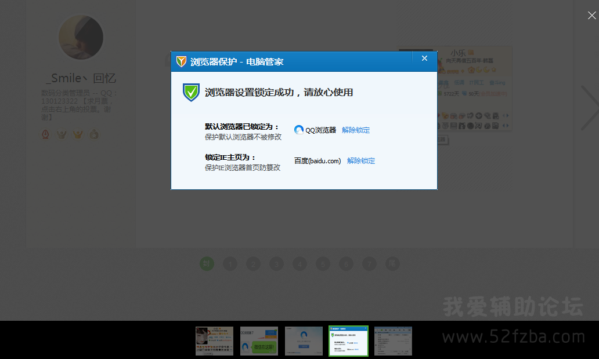Click the green checkmark shield icon

point(191,92)
